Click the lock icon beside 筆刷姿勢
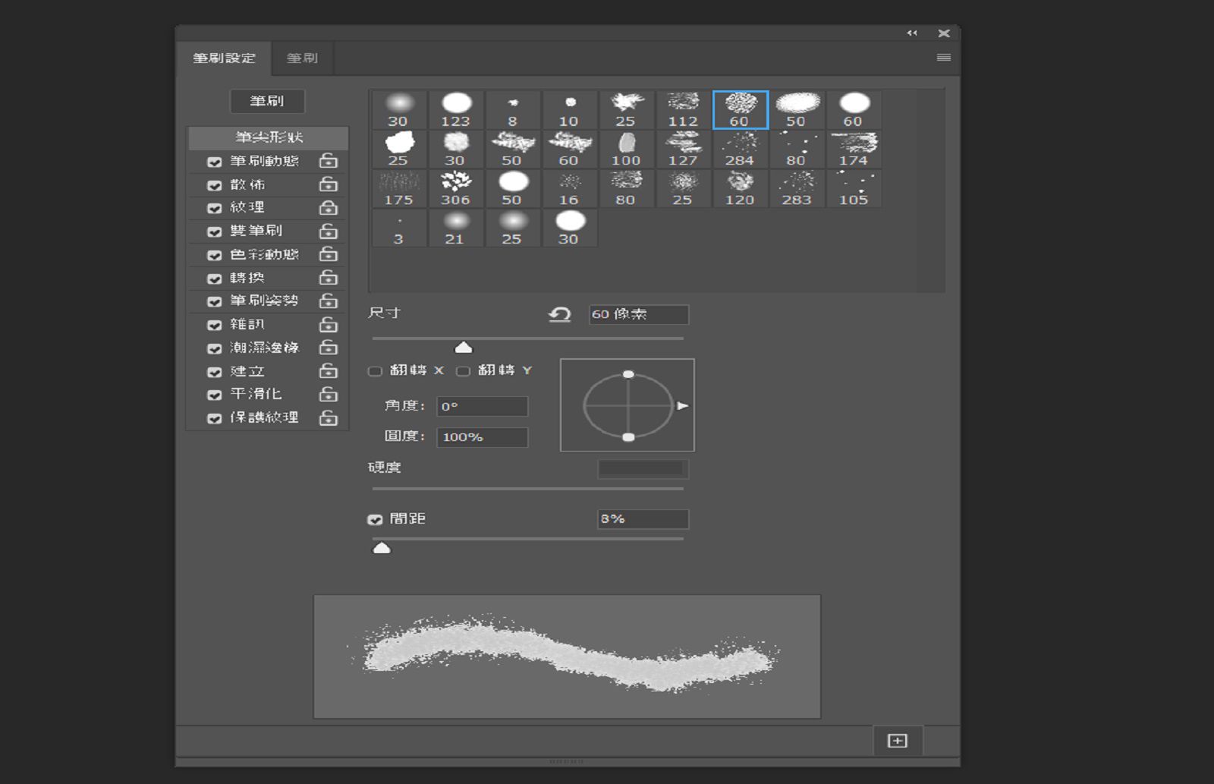The width and height of the screenshot is (1214, 784). point(329,301)
